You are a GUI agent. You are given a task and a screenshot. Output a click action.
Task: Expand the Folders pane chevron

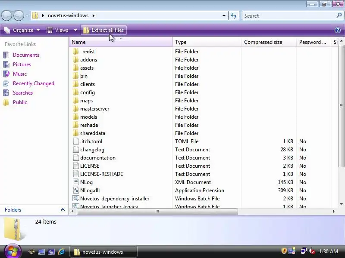click(x=63, y=209)
